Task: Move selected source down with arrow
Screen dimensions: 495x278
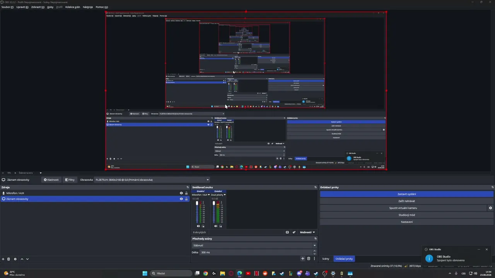Action: pos(27,259)
